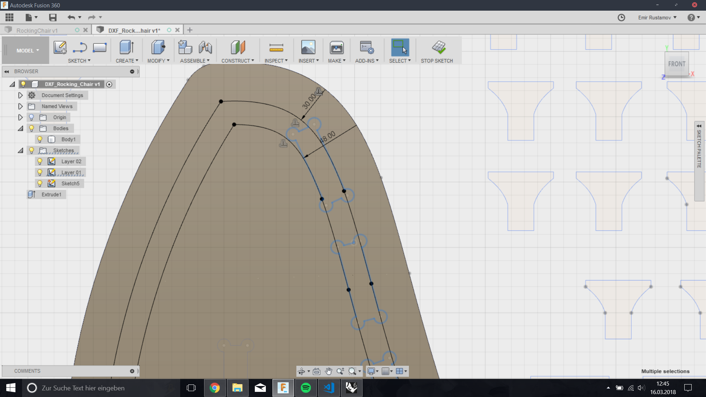Image resolution: width=706 pixels, height=397 pixels.
Task: Toggle visibility of Body1
Action: pos(40,139)
